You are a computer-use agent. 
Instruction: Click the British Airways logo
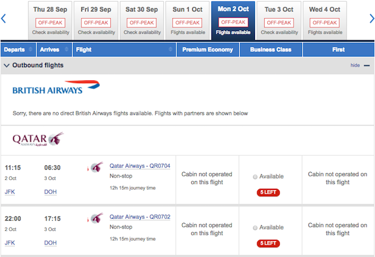[56, 87]
